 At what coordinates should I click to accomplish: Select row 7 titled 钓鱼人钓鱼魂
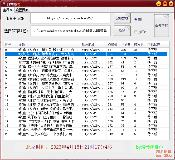86,79
